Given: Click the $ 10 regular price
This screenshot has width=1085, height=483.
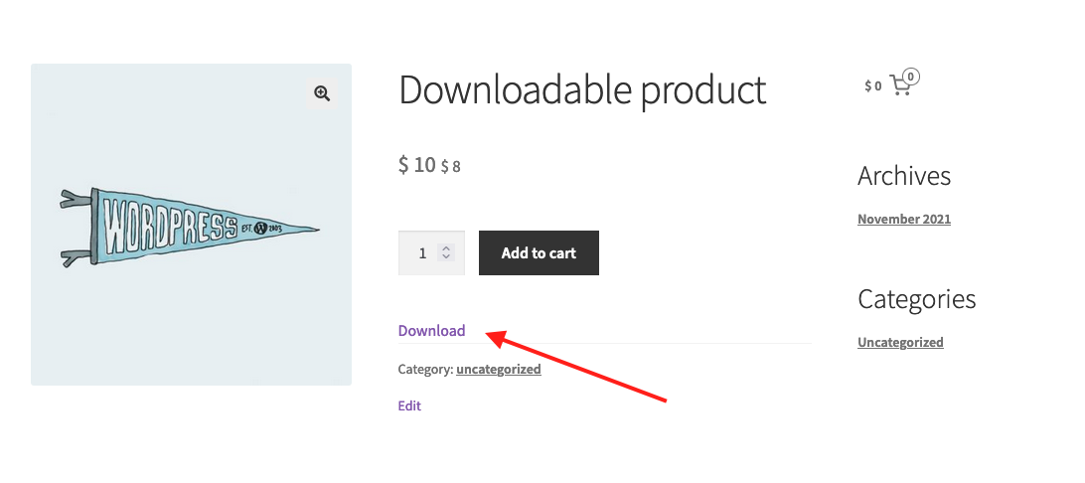Looking at the screenshot, I should point(416,165).
